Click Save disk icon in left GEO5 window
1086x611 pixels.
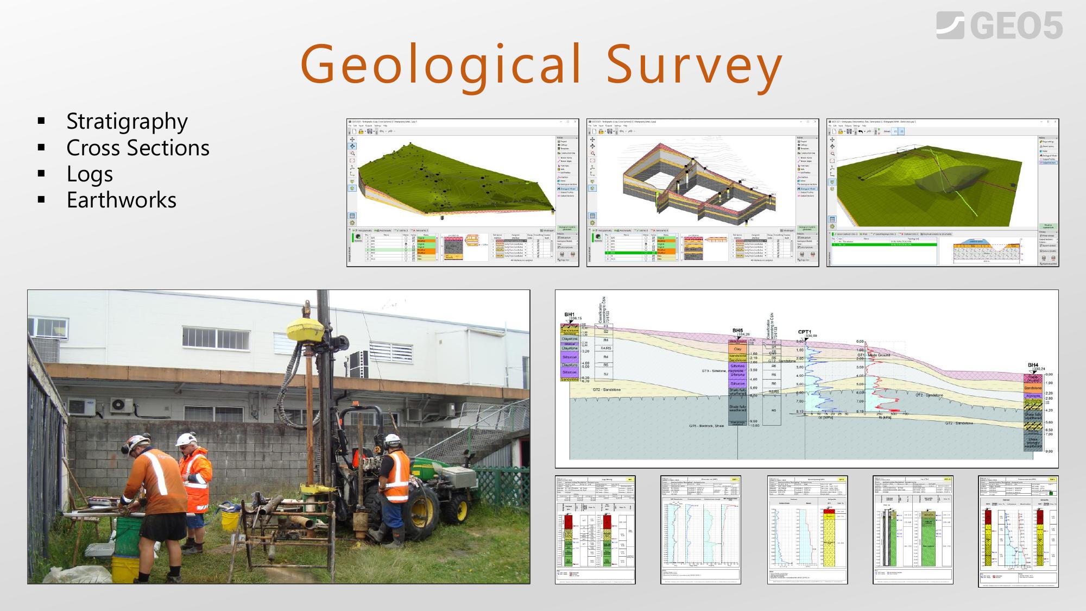370,131
